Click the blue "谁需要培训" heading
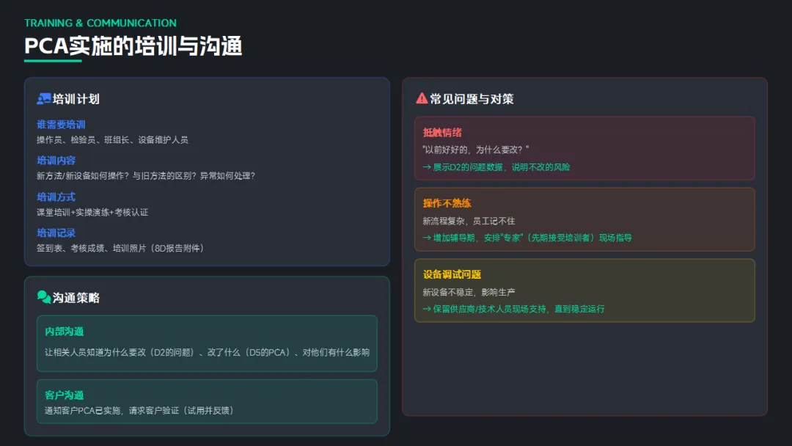This screenshot has width=792, height=446. point(62,124)
